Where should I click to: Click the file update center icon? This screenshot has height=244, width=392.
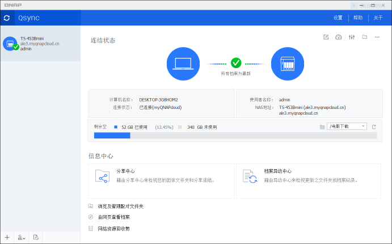pos(250,176)
